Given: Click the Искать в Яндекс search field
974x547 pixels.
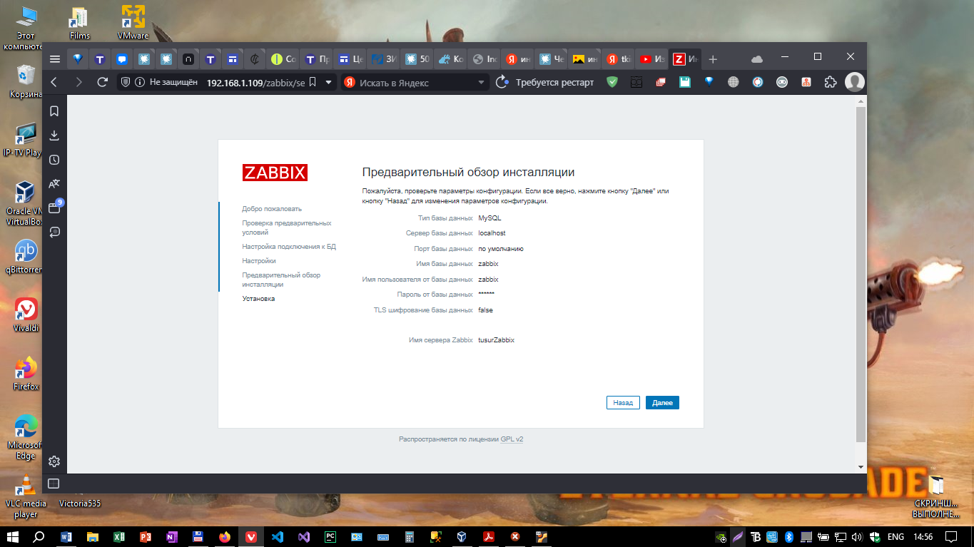Looking at the screenshot, I should (x=414, y=82).
